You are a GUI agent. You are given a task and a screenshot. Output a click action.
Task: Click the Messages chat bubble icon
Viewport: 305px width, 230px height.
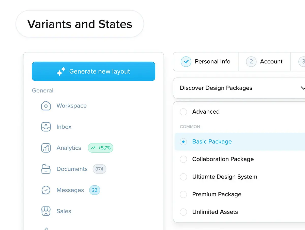pyautogui.click(x=46, y=190)
